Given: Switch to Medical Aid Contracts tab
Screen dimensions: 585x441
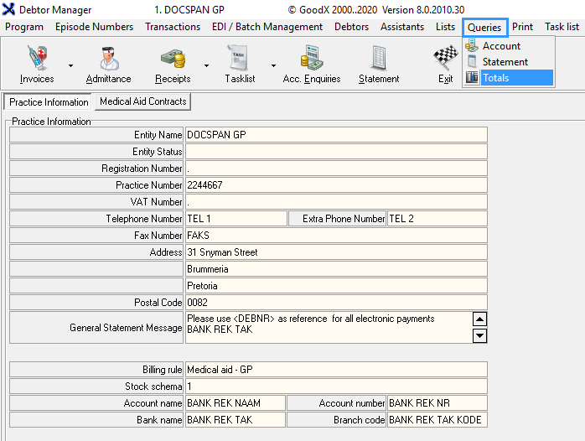Looking at the screenshot, I should tap(142, 101).
